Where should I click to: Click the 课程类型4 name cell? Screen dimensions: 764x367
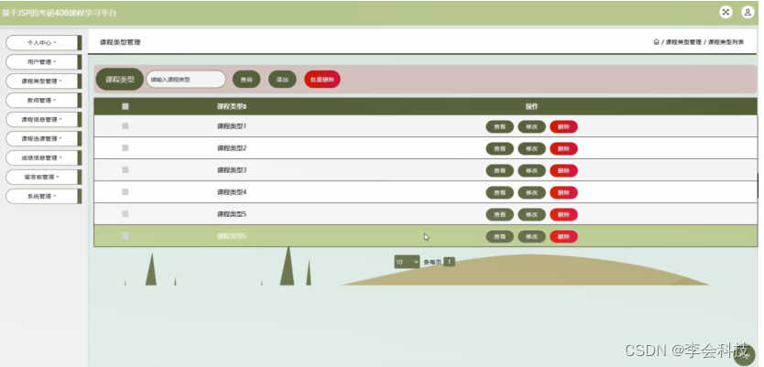[x=232, y=192]
